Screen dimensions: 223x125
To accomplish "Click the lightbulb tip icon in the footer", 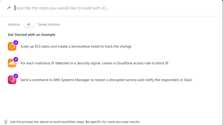I will coord(6,122).
